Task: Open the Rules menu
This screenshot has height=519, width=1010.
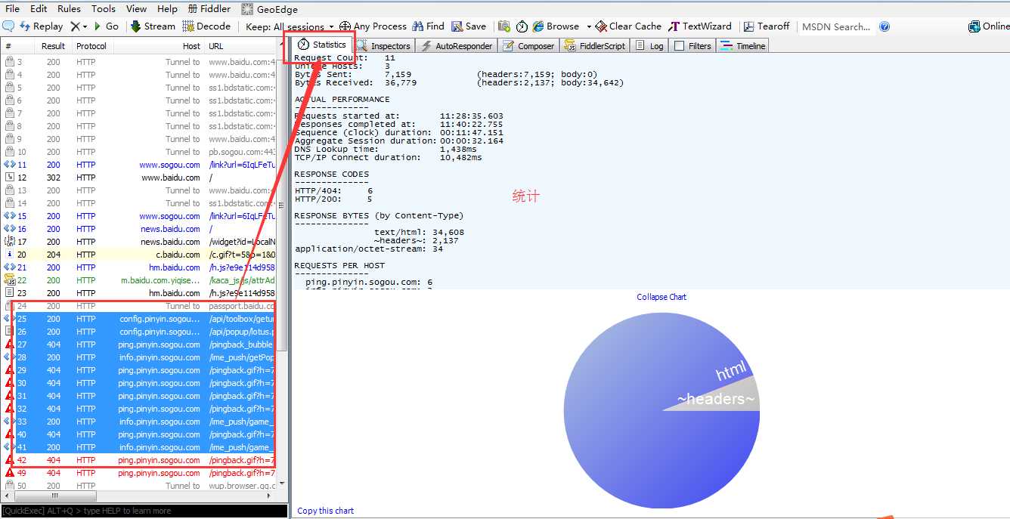Action: pyautogui.click(x=69, y=9)
